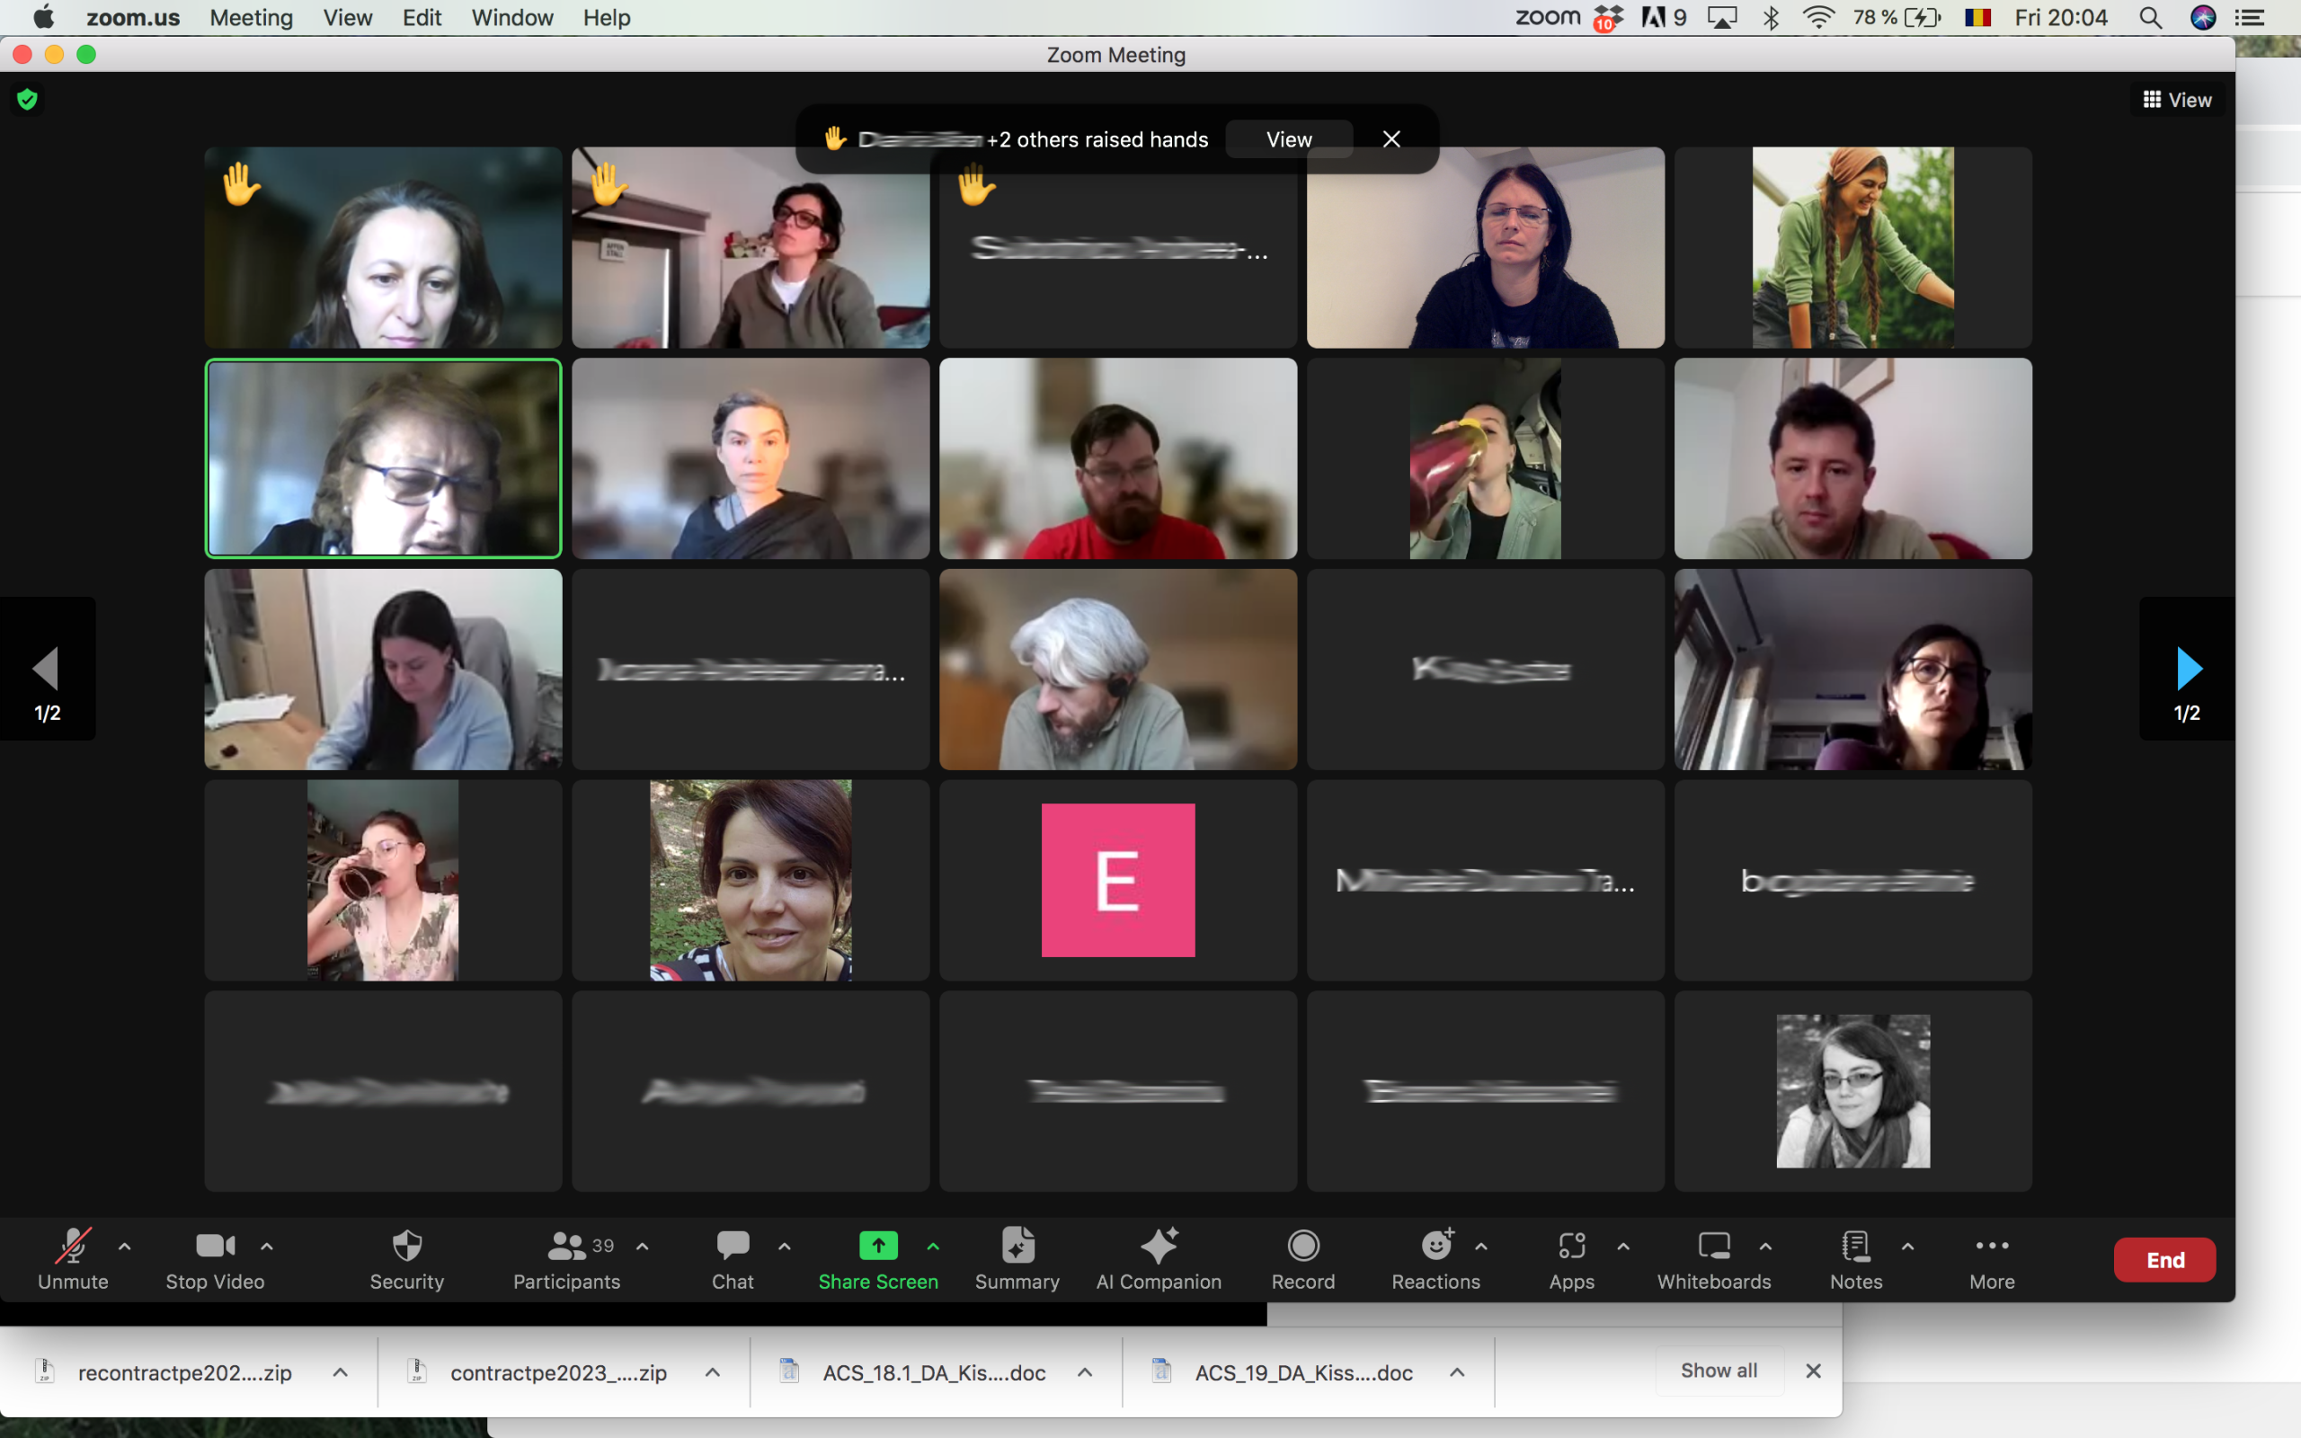The height and width of the screenshot is (1438, 2301).
Task: Open the Participants panel
Action: 566,1259
